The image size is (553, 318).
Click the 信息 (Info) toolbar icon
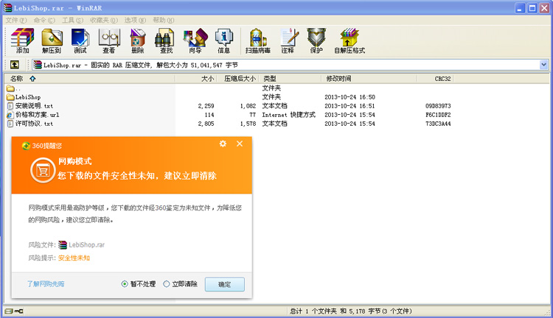(x=224, y=40)
